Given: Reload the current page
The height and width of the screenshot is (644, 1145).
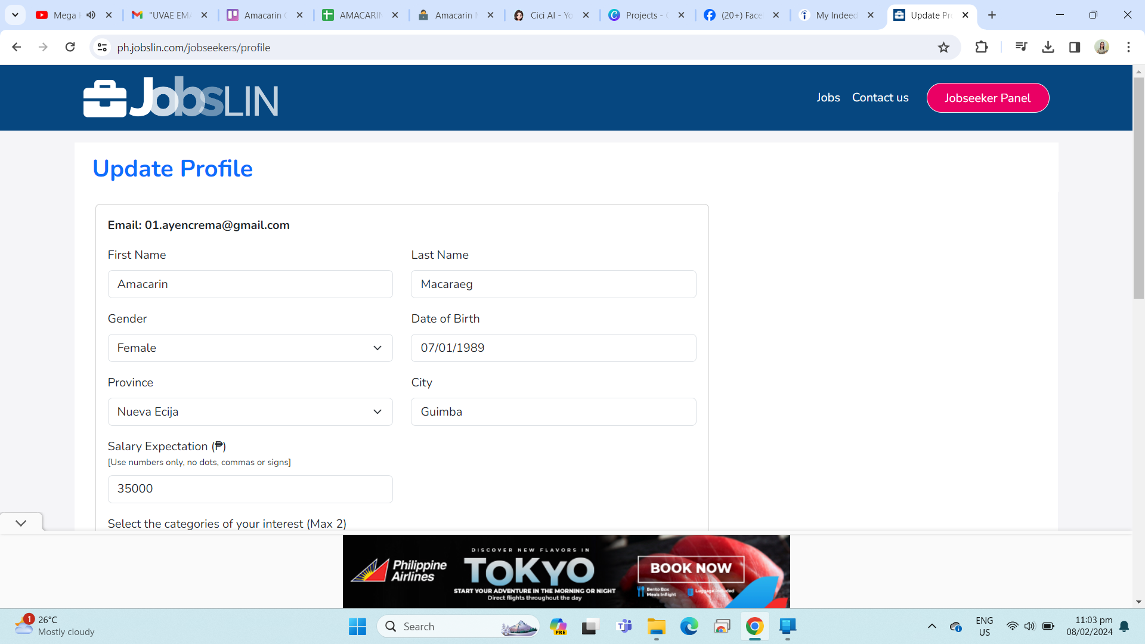Looking at the screenshot, I should tap(70, 47).
